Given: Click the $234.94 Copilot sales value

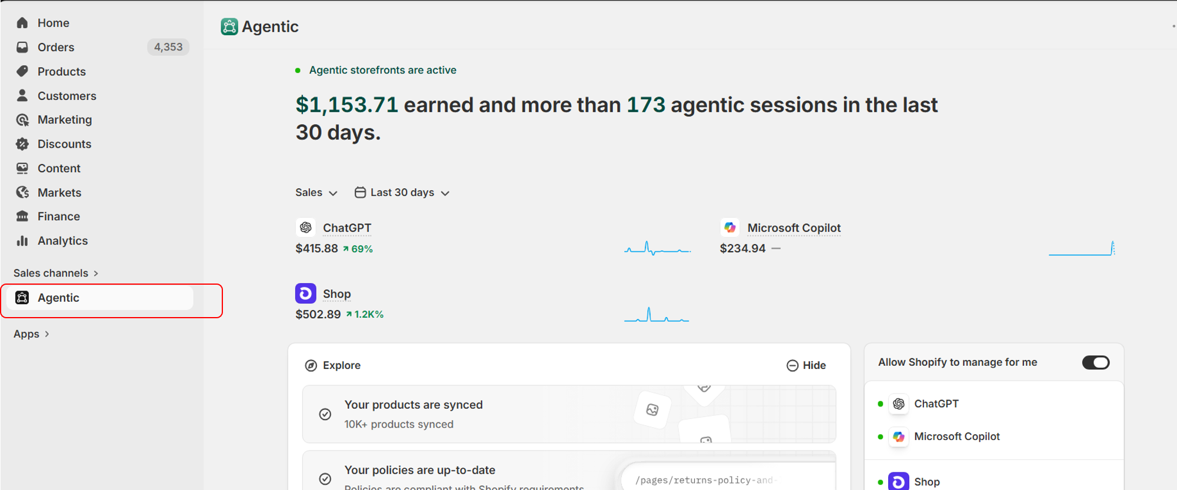Looking at the screenshot, I should 742,249.
